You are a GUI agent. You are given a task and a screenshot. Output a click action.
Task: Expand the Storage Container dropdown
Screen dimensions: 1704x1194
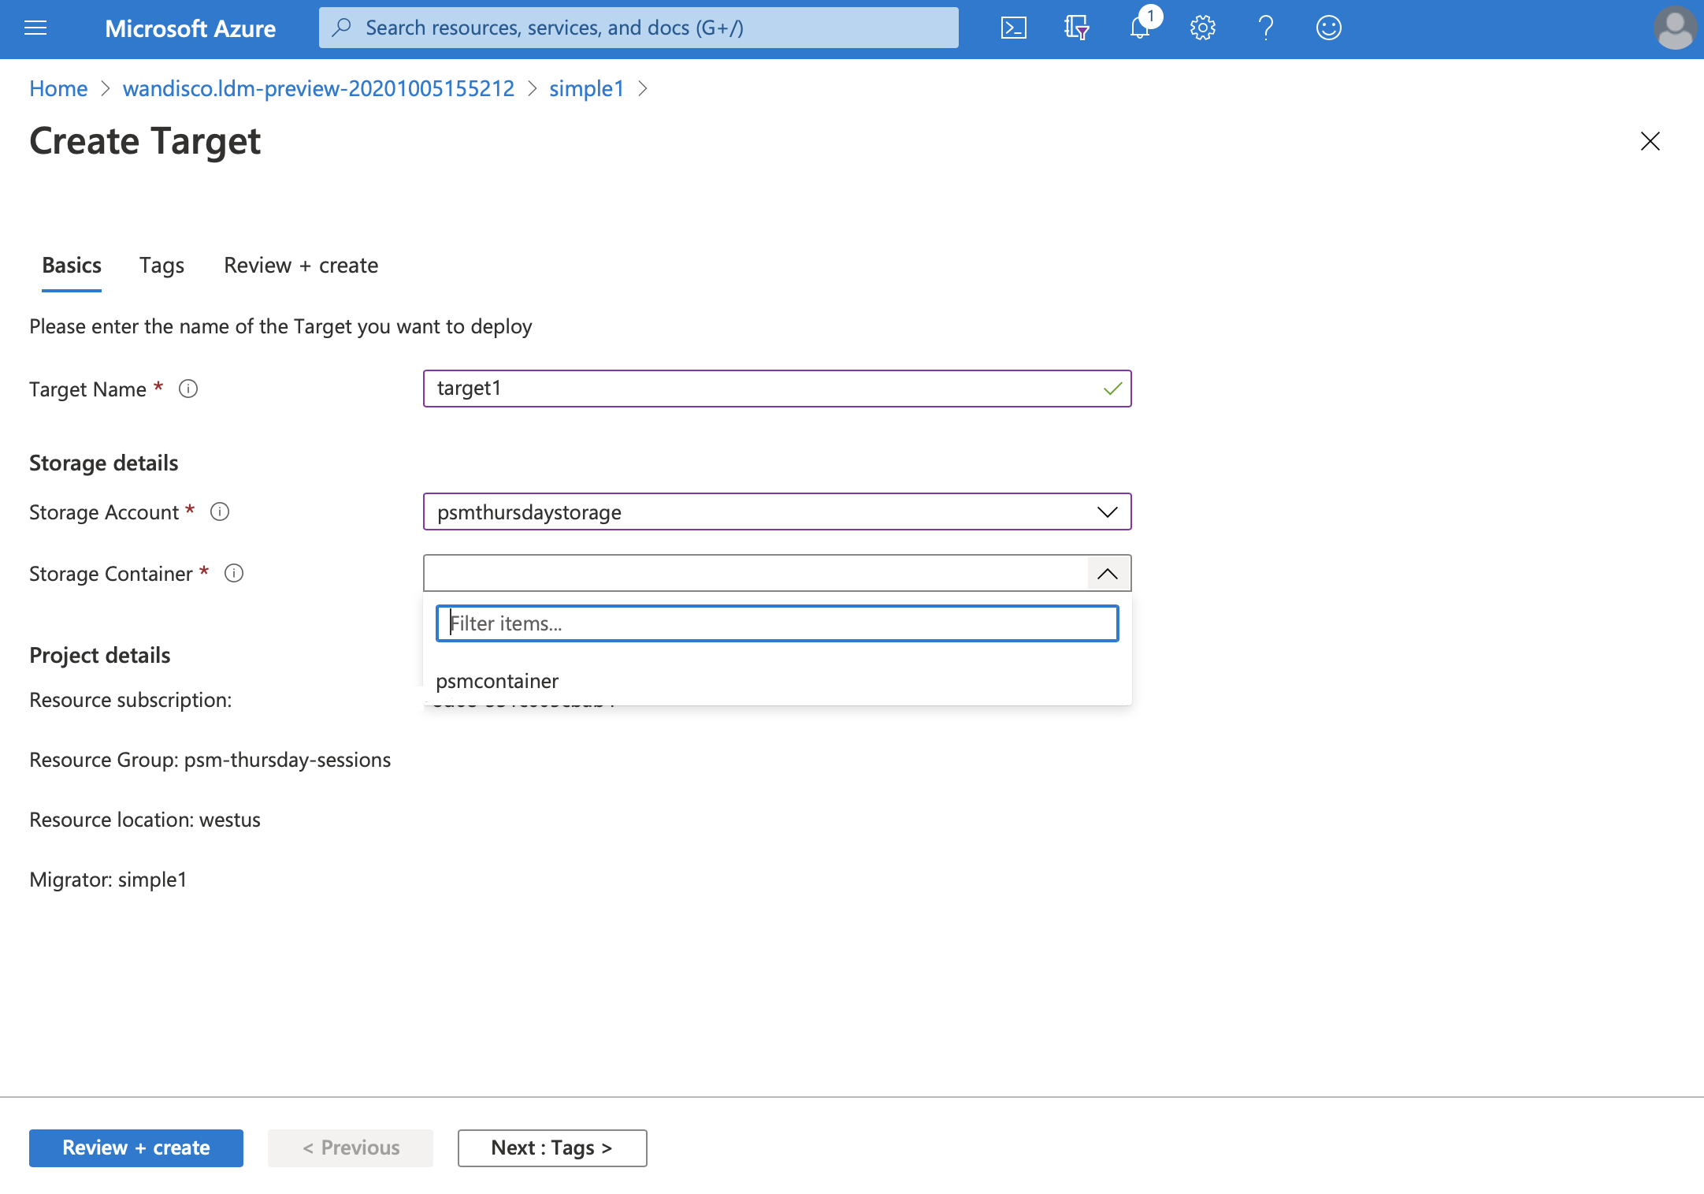[1107, 572]
